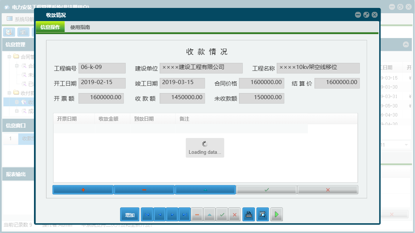Viewport: 415px width, 233px height.
Task: Go to the previous record
Action: (x=159, y=214)
